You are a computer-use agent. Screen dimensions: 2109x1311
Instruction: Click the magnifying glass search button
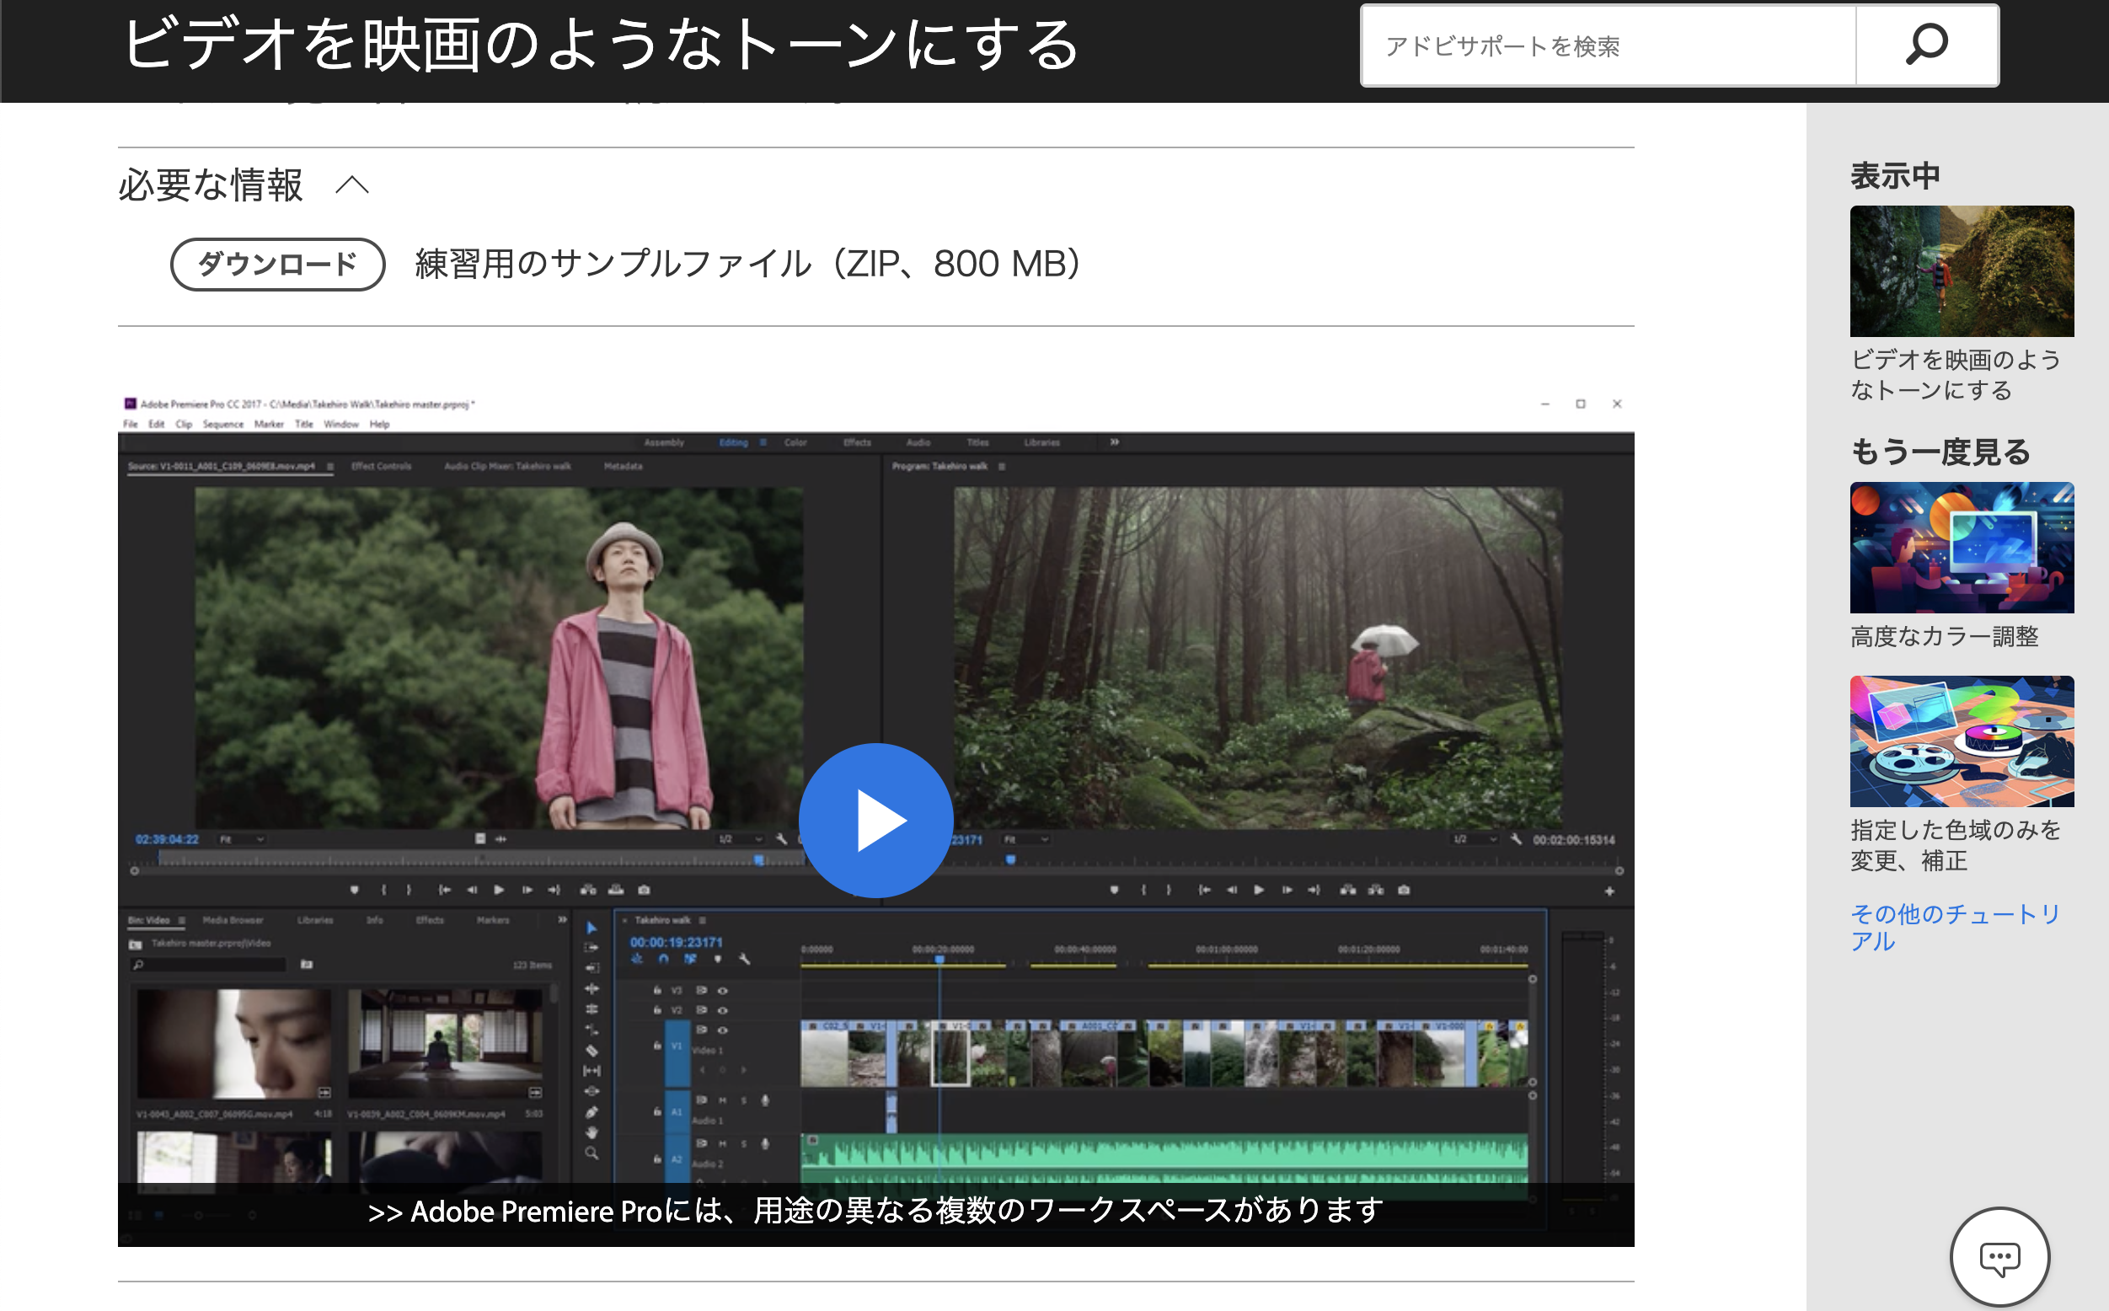pyautogui.click(x=1926, y=46)
